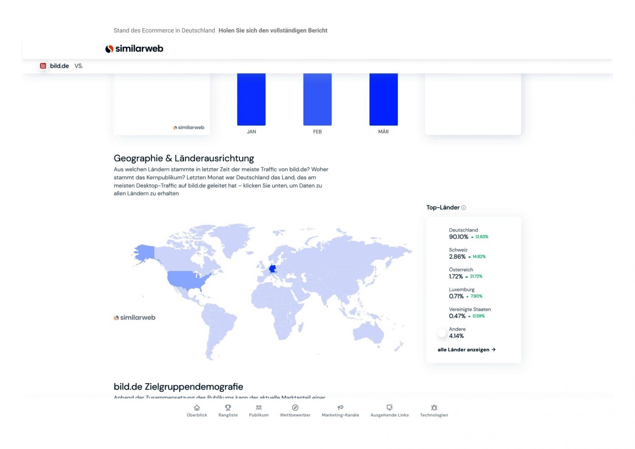Click arrow next to alle Länder anzeigen
The height and width of the screenshot is (449, 635).
pyautogui.click(x=494, y=349)
